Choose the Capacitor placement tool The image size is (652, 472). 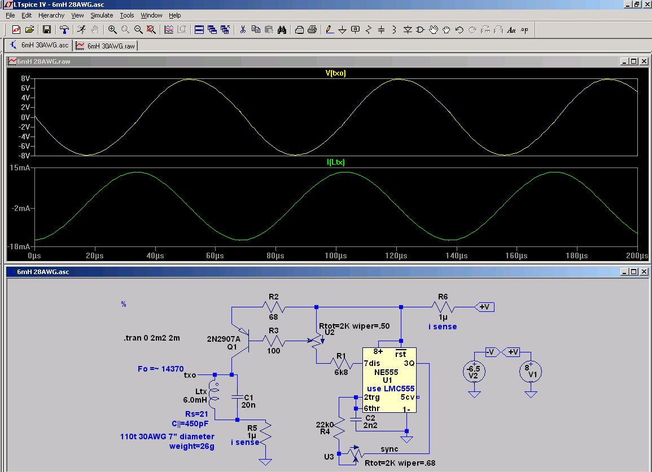[x=382, y=29]
